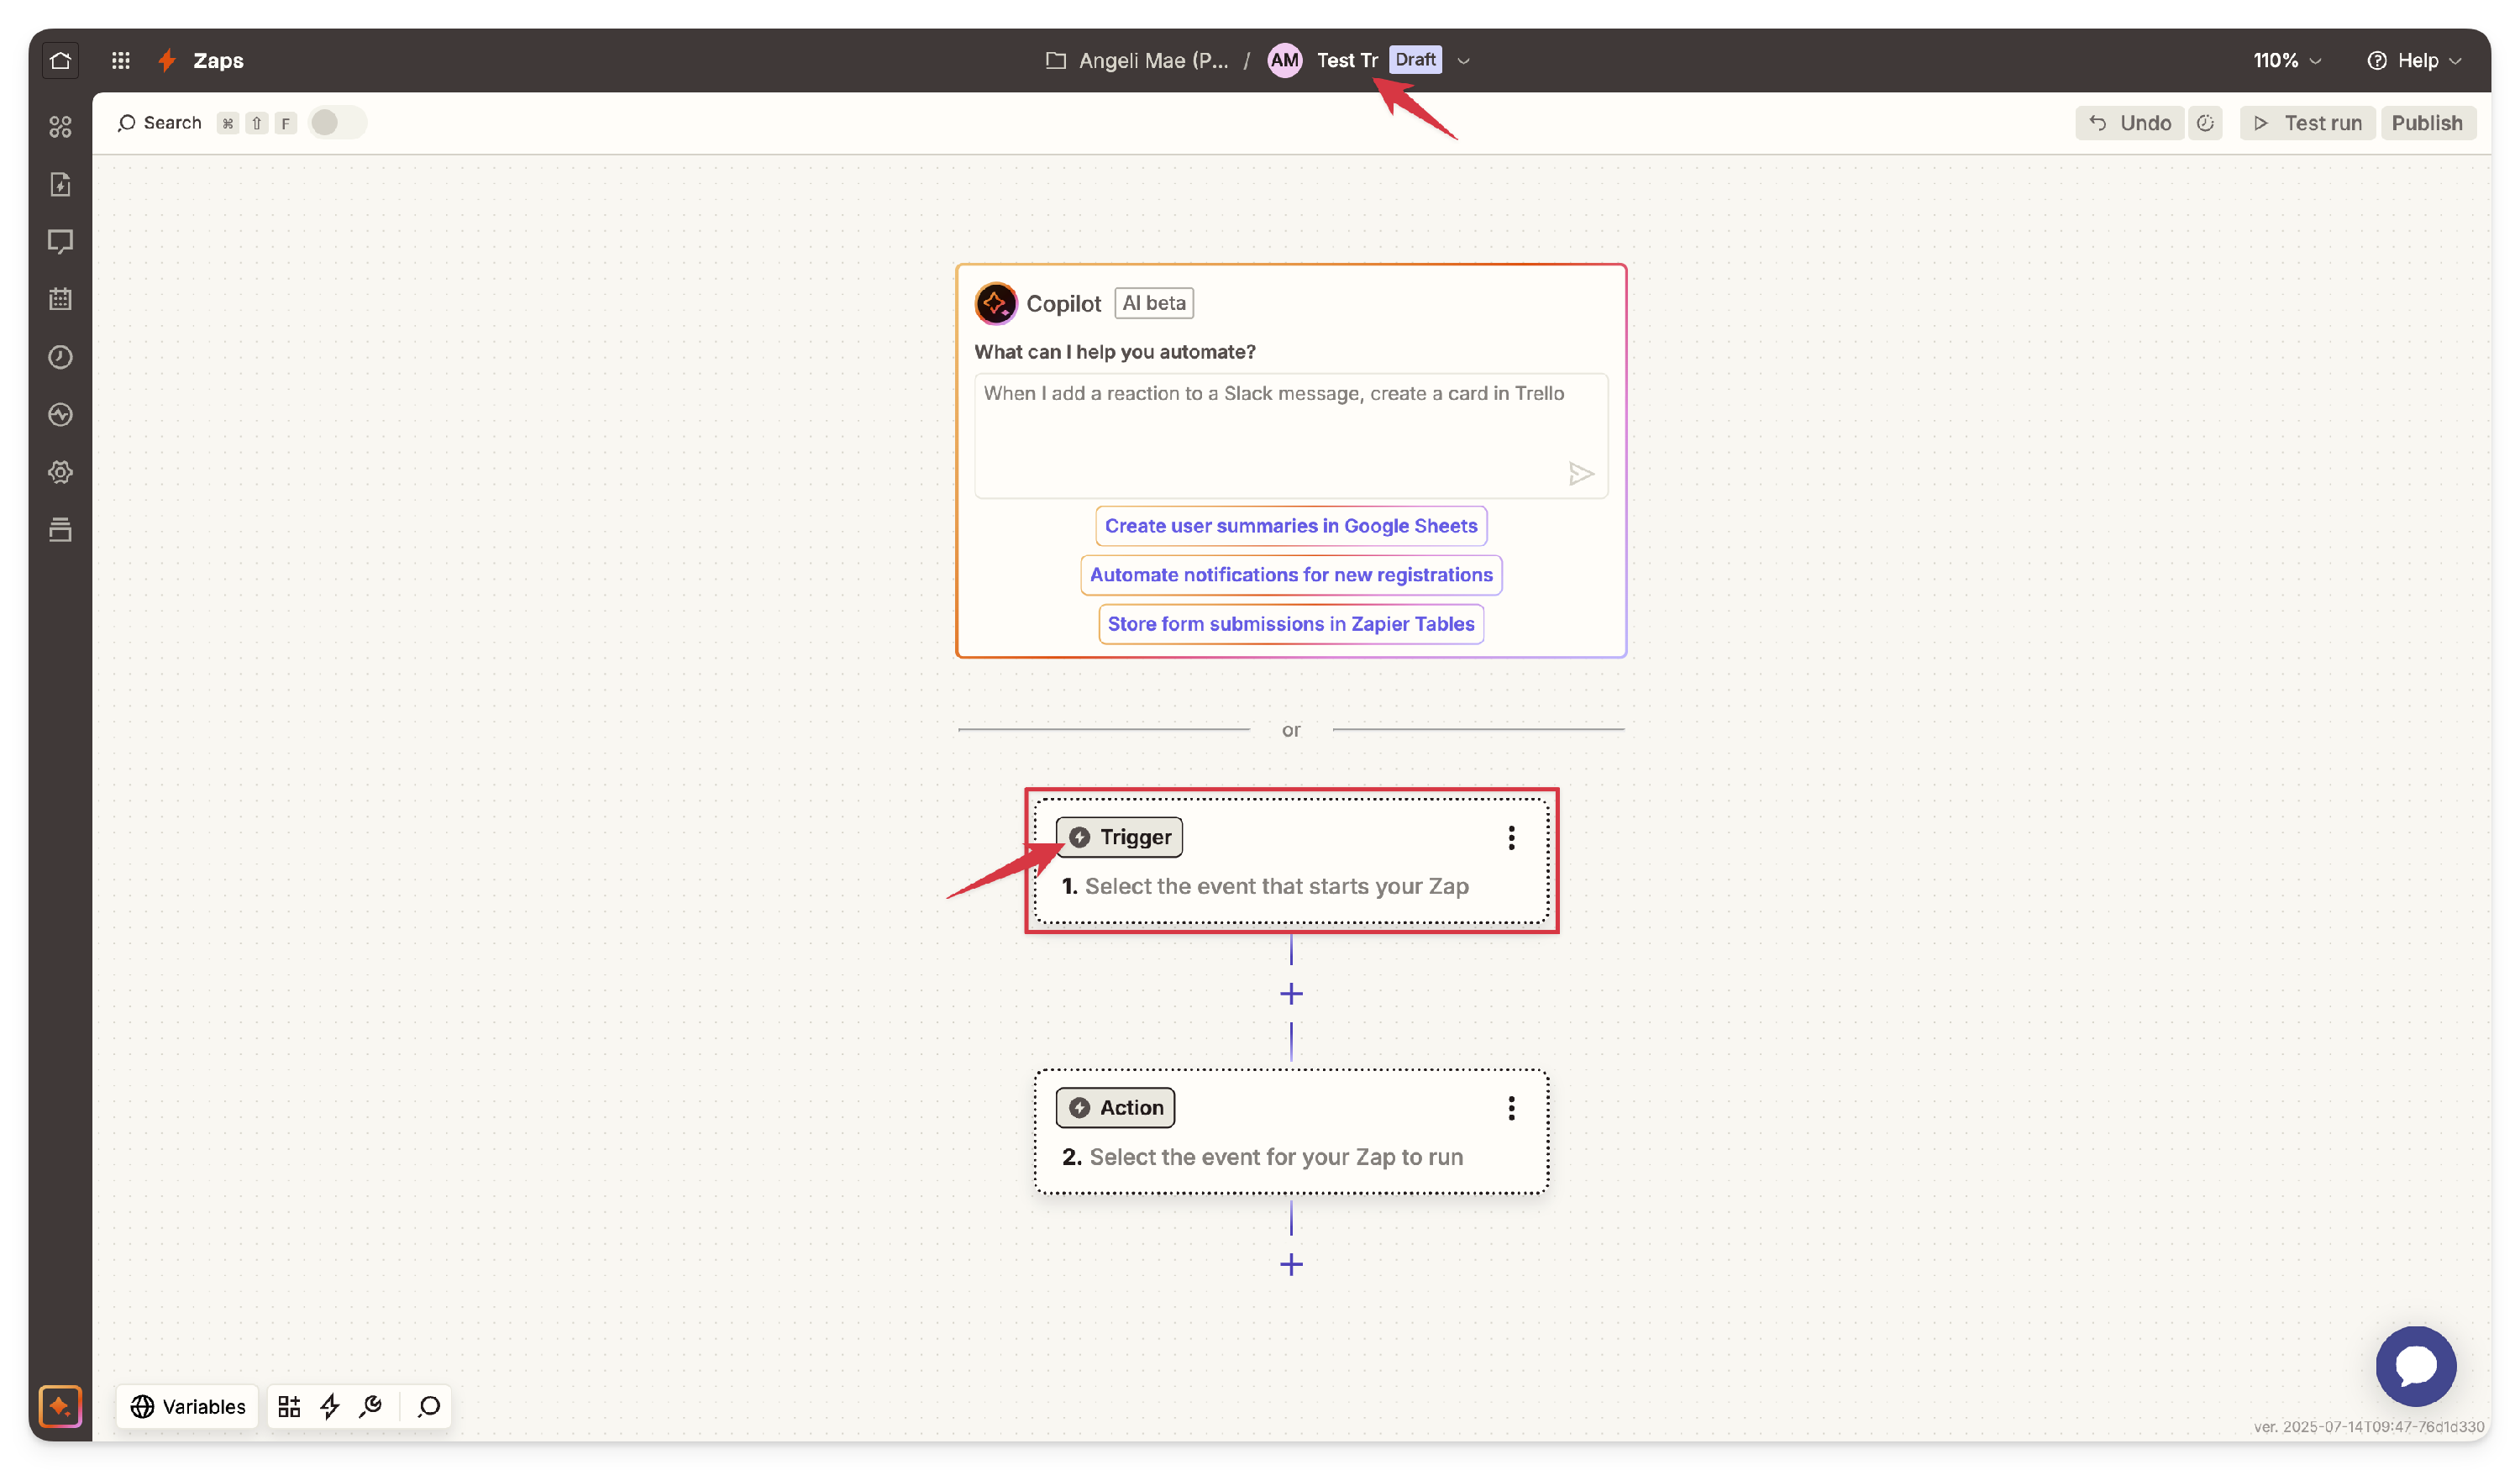Click the magnifier icon in bottom toolbar
This screenshot has height=1470, width=2520.
(x=429, y=1407)
